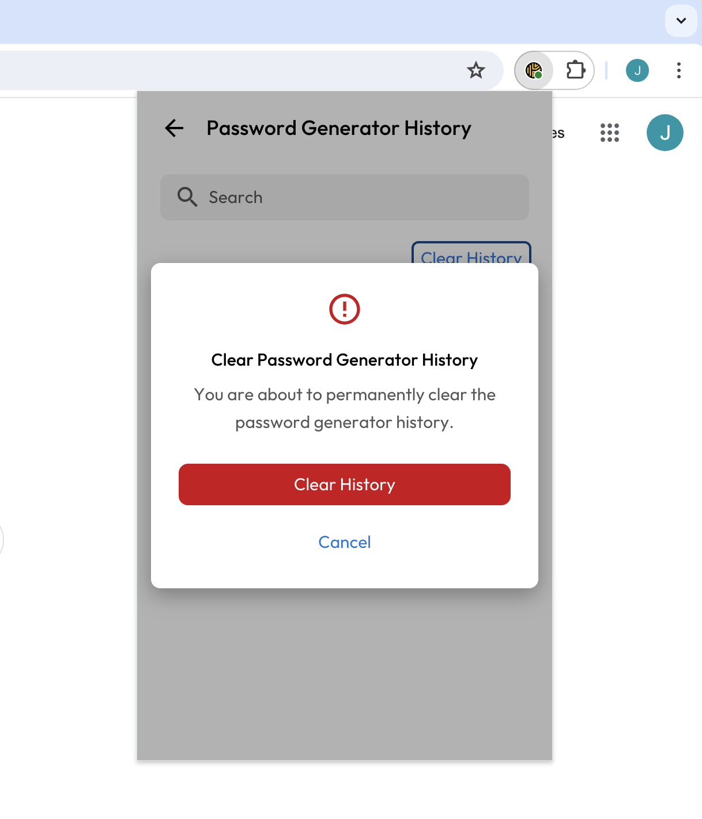Expand the tab search chevron dropdown
Viewport: 702px width, 819px height.
click(681, 21)
